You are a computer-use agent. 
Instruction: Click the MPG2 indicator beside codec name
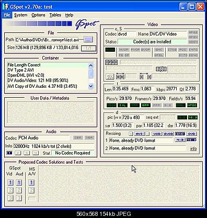tap(193, 32)
